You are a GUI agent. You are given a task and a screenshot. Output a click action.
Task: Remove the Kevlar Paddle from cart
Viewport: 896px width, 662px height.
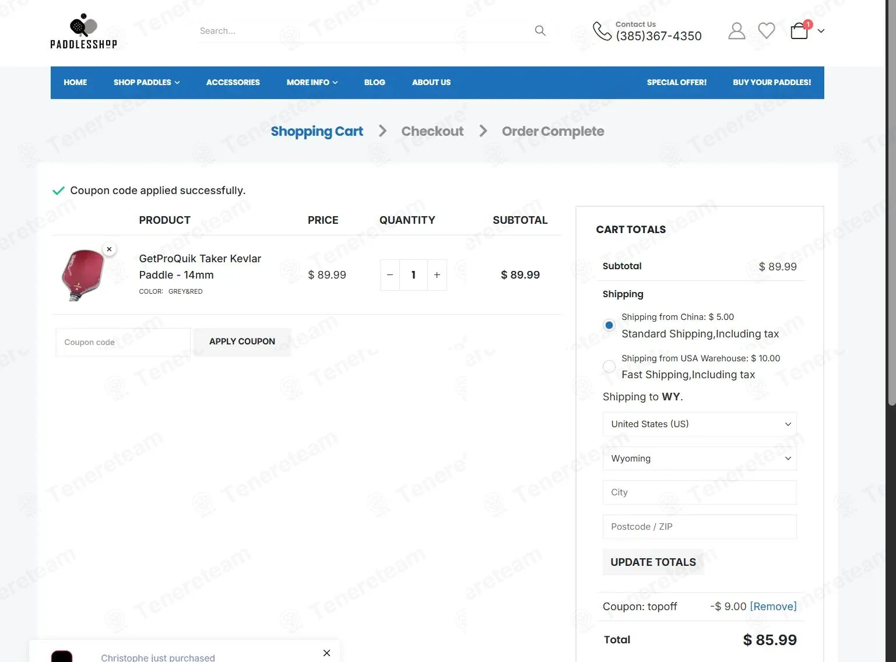[109, 249]
